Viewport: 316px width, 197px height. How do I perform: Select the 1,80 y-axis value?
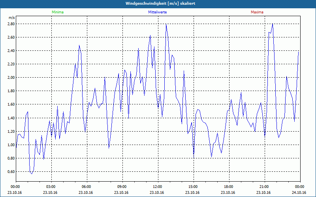11,91
